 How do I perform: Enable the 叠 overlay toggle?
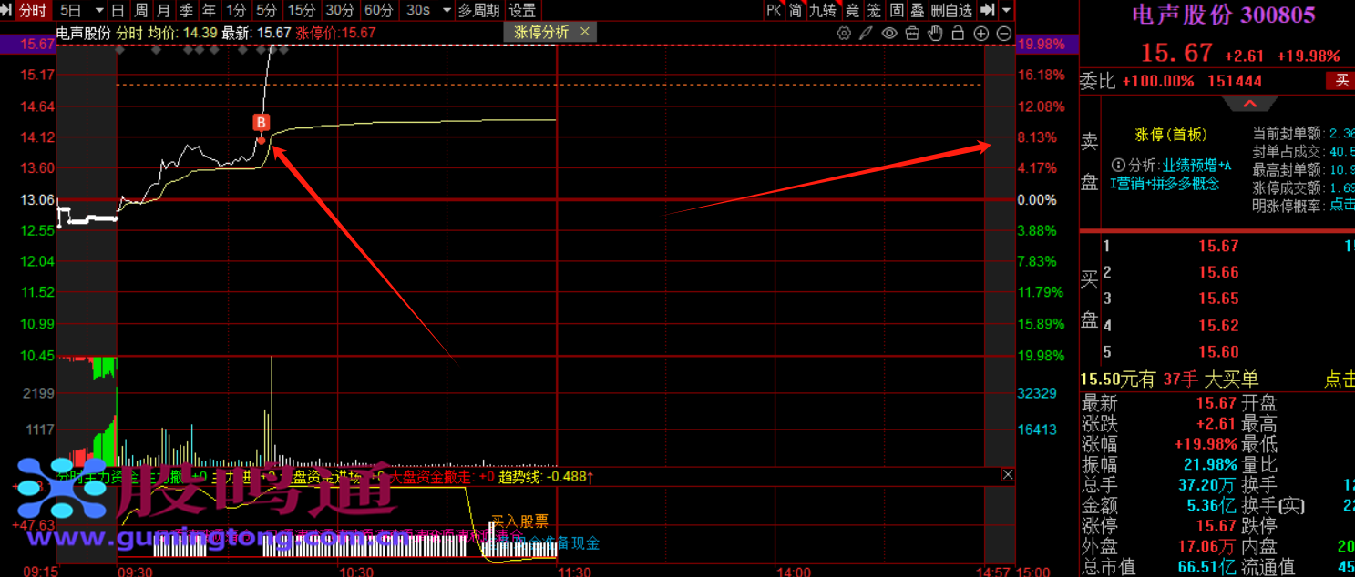coord(917,11)
